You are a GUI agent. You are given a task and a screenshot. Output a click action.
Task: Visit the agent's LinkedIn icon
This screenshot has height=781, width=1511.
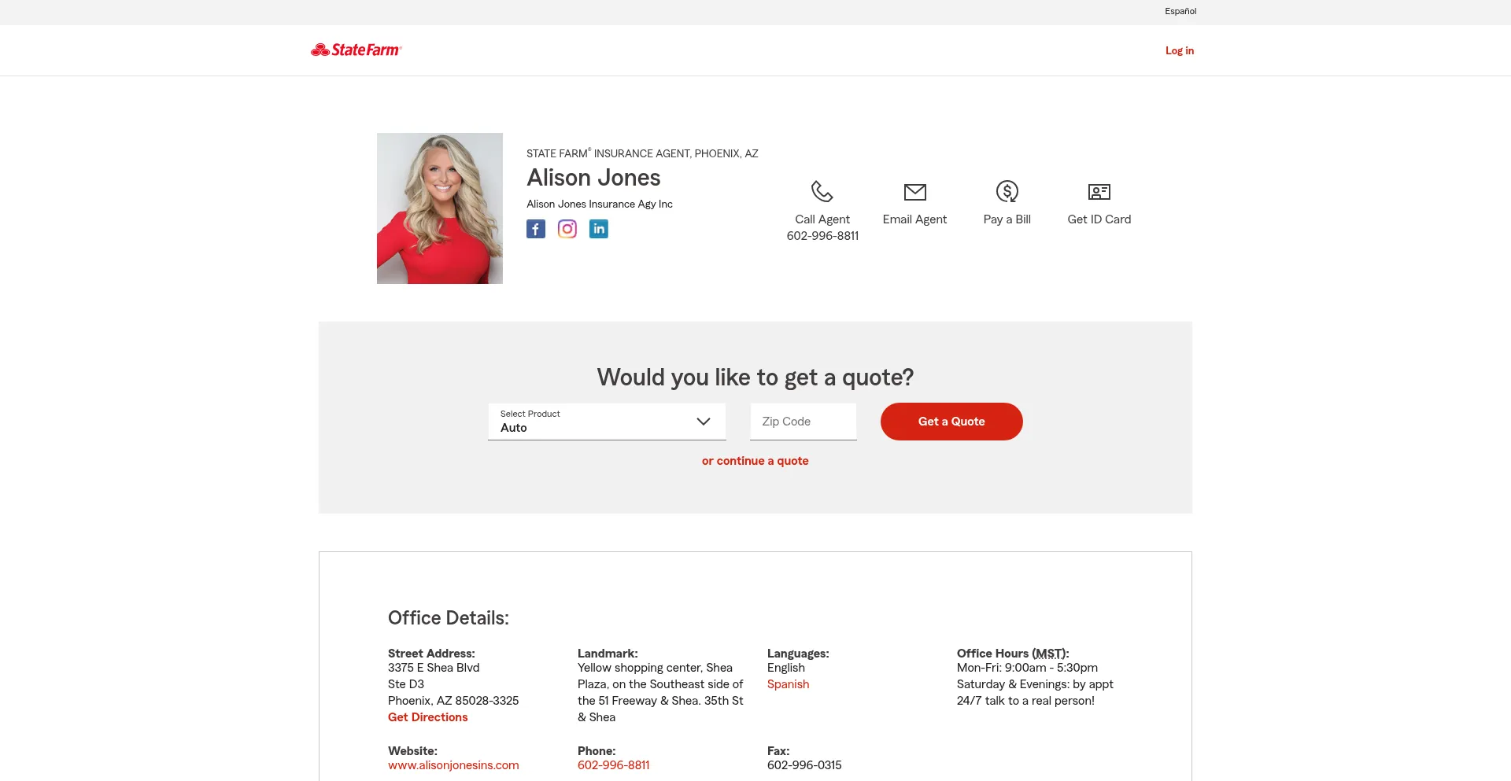[599, 229]
